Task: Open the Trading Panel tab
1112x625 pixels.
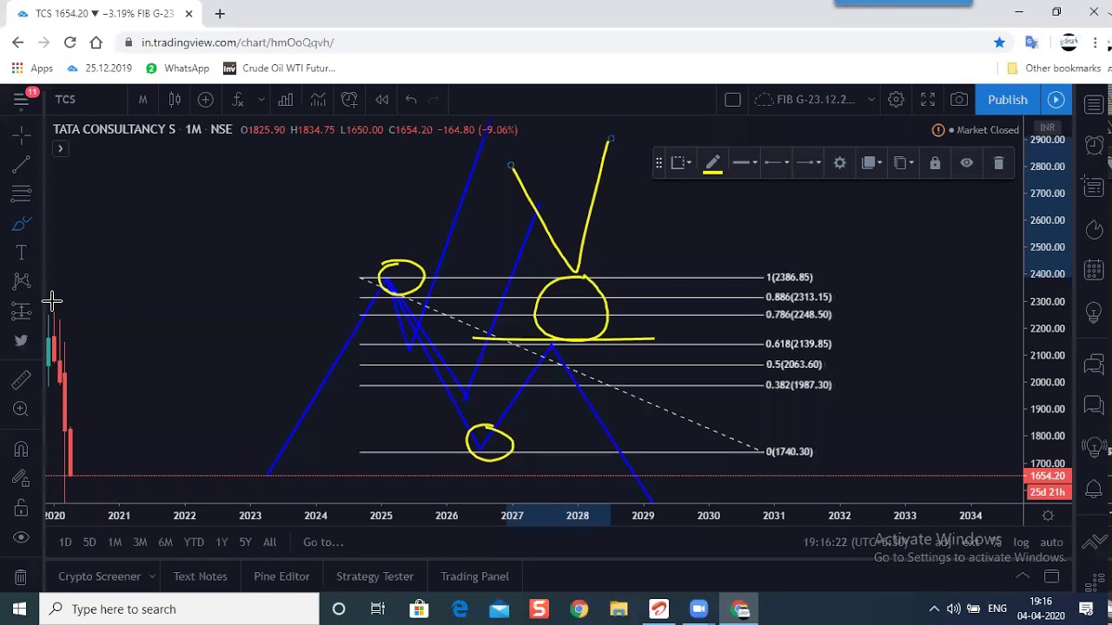Action: (474, 576)
